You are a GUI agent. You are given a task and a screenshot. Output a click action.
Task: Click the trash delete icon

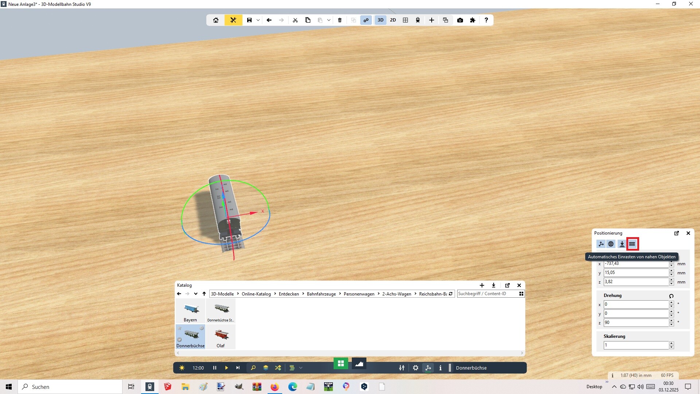pyautogui.click(x=340, y=20)
